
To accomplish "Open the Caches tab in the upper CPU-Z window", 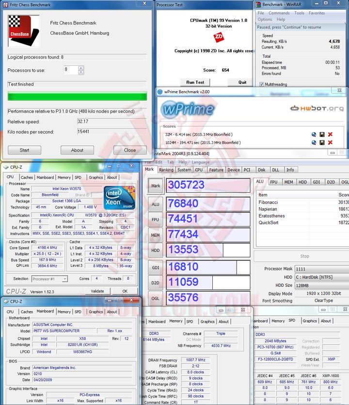I will tap(27, 177).
